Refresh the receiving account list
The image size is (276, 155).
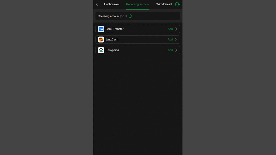(x=130, y=16)
